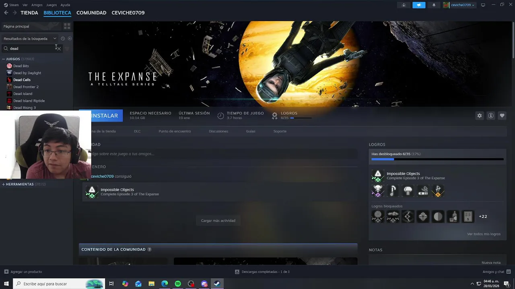The image size is (515, 289).
Task: Click the Dead Bits game icon
Action: tap(9, 66)
